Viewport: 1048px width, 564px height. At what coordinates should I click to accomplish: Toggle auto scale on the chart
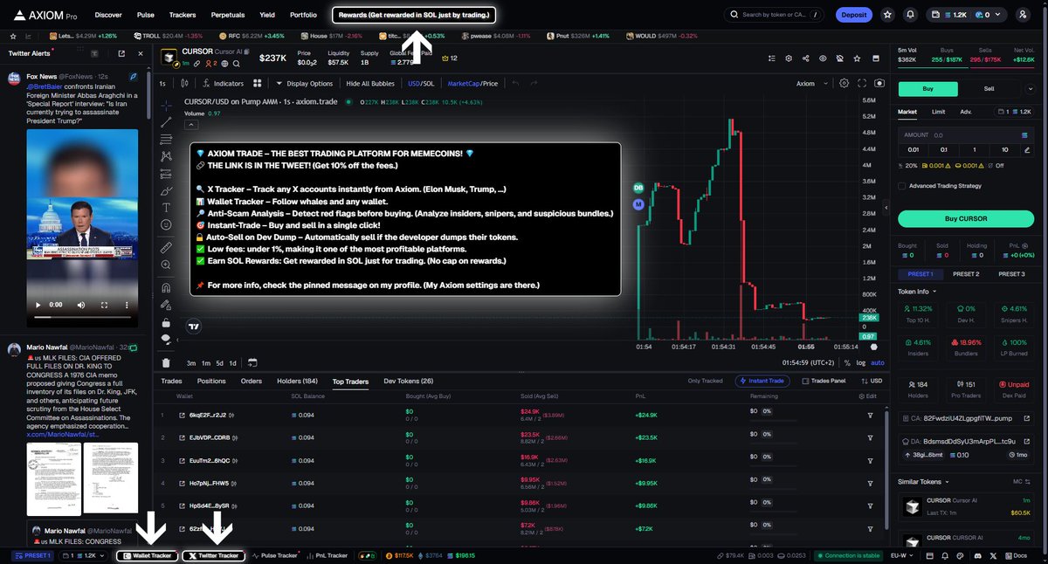pos(878,362)
